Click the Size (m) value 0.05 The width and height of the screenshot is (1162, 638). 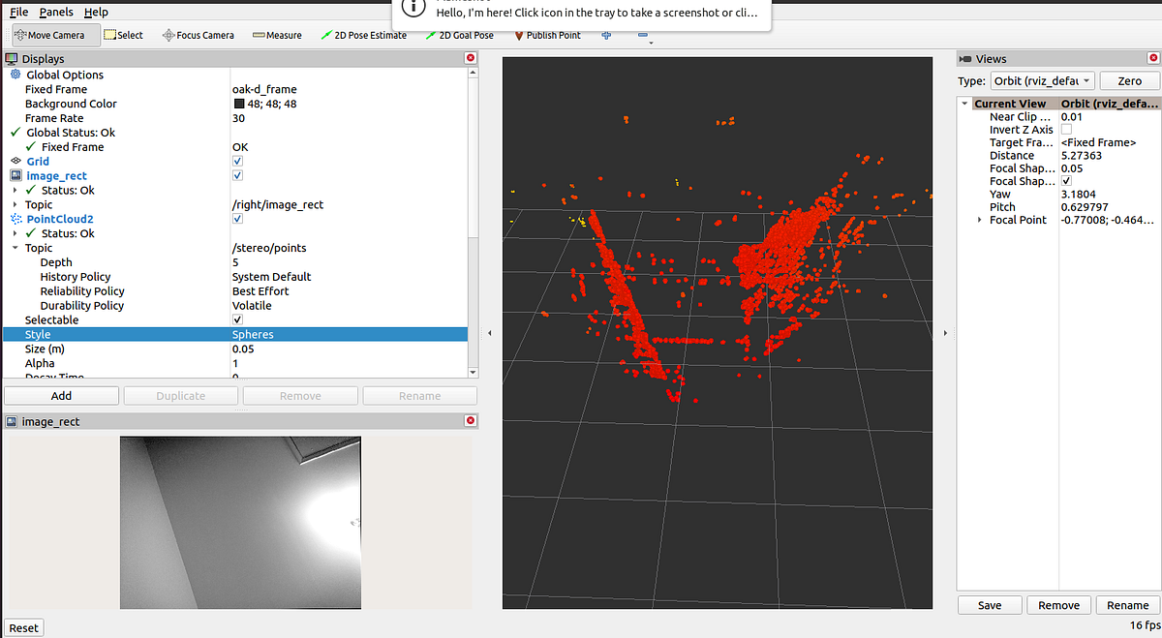coord(243,349)
